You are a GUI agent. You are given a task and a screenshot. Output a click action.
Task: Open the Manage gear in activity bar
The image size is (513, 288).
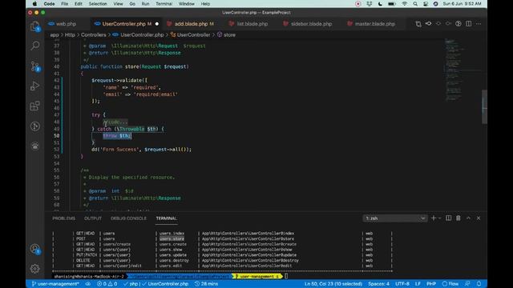(35, 269)
